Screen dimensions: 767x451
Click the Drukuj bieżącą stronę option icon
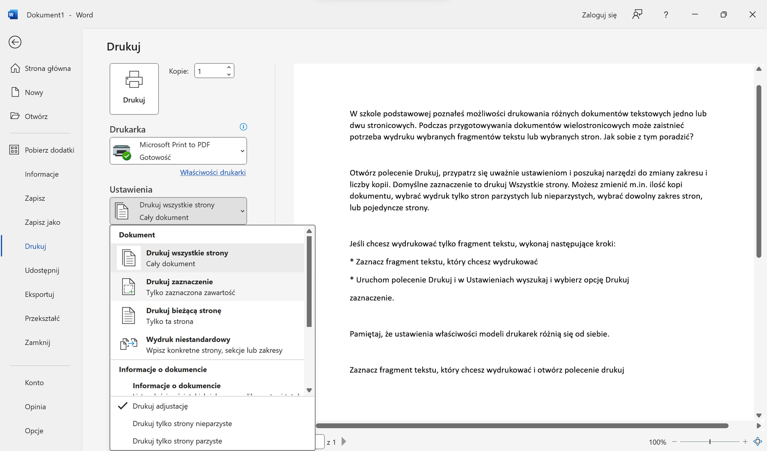pos(128,315)
